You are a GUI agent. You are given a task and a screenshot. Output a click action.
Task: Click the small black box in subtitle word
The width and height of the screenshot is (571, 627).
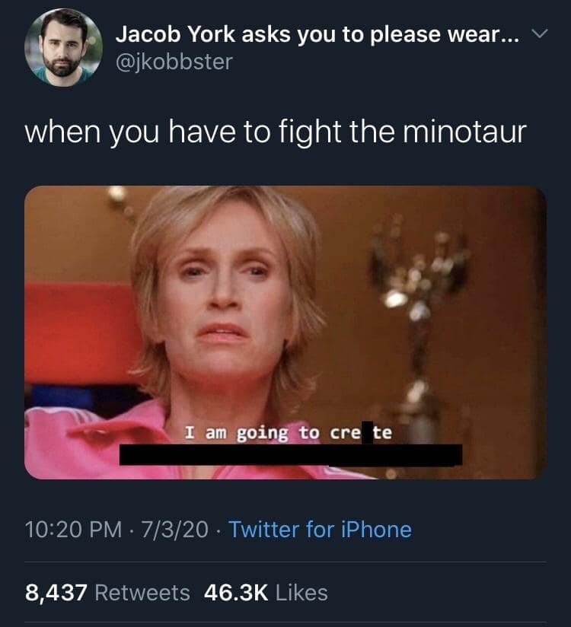tap(367, 432)
